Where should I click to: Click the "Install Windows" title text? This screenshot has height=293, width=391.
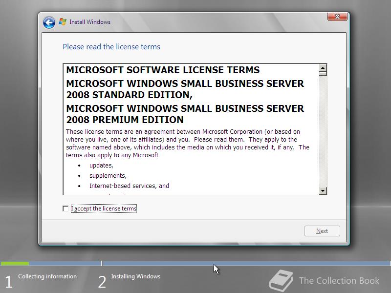[90, 22]
